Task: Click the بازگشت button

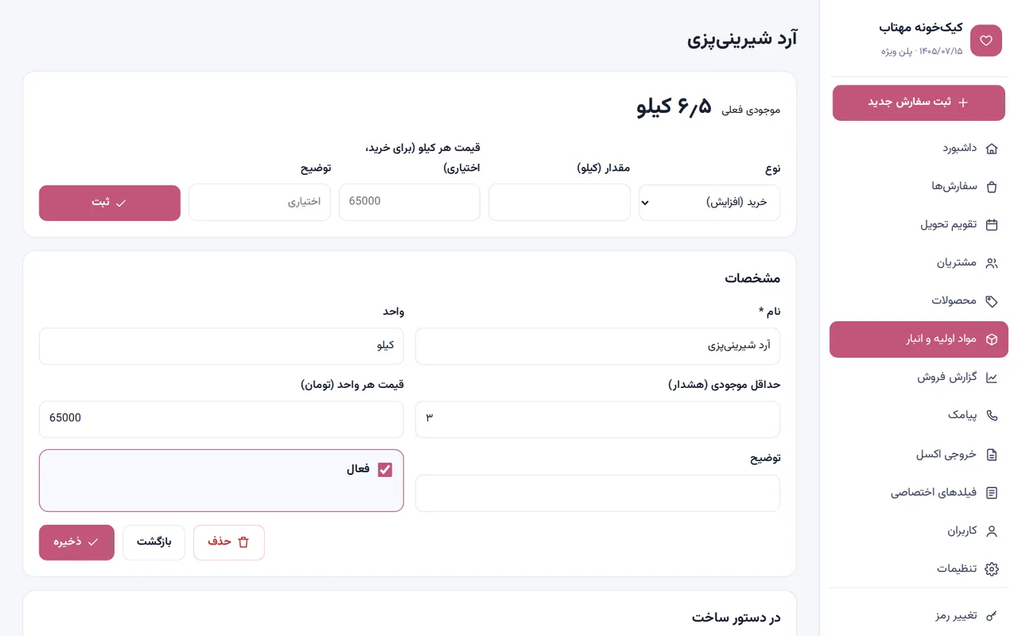Action: [x=154, y=542]
